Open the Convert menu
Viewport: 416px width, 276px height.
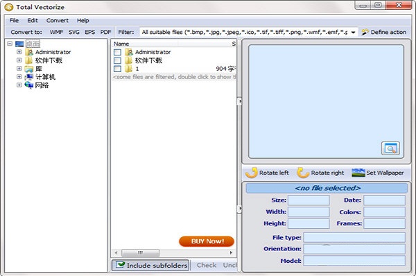click(58, 20)
